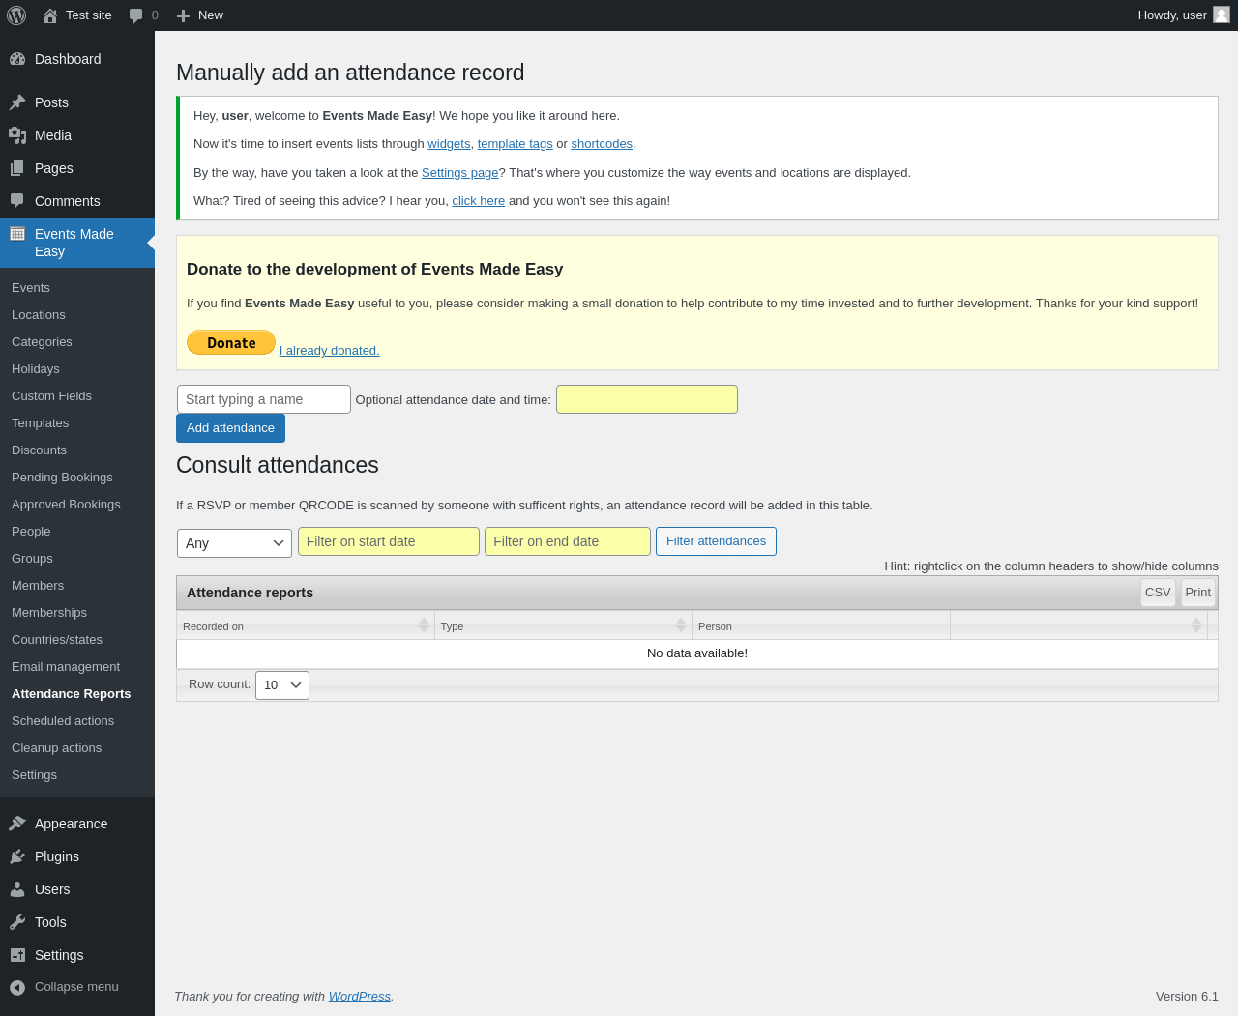Image resolution: width=1238 pixels, height=1016 pixels.
Task: Click the Media icon in sidebar
Action: (x=17, y=135)
